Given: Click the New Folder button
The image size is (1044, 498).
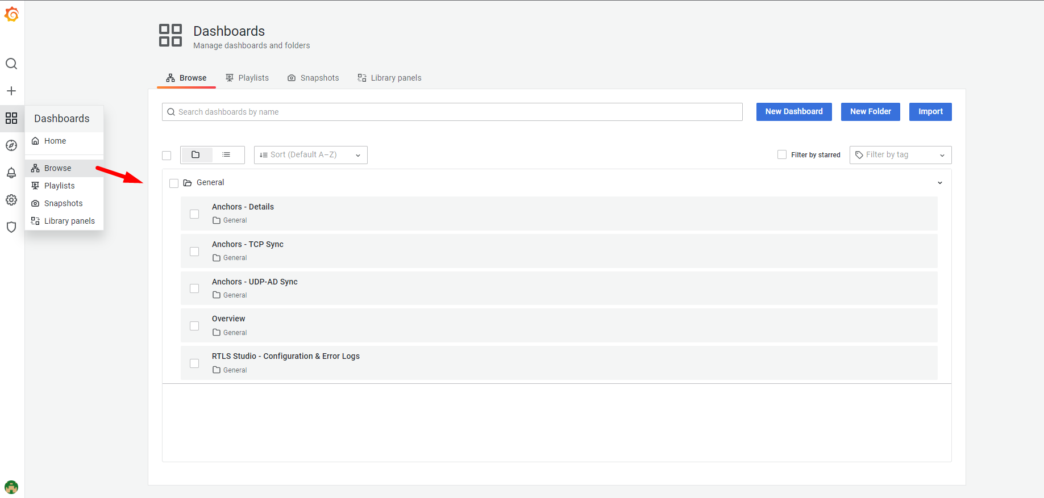Looking at the screenshot, I should [871, 112].
